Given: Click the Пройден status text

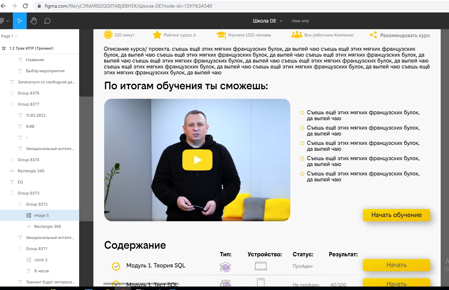Looking at the screenshot, I should click(x=303, y=266).
